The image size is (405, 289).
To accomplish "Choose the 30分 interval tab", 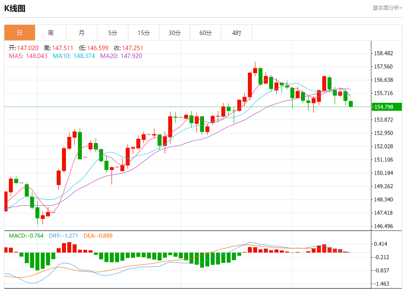I will (x=174, y=33).
